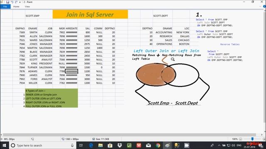Click the ENG language indicator

239,145
